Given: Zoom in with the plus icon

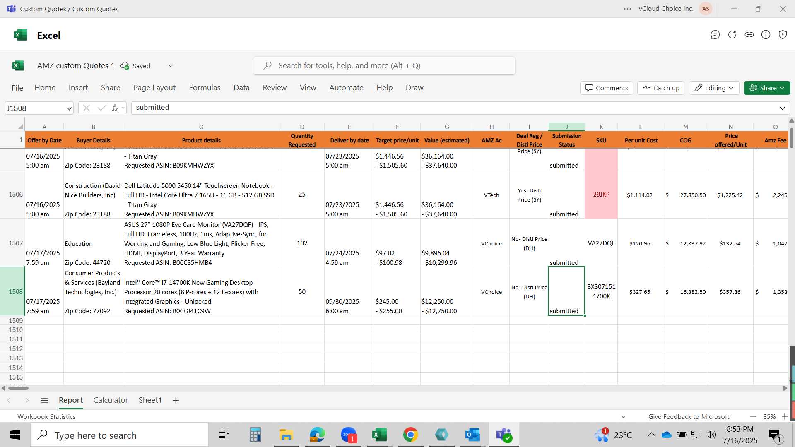Looking at the screenshot, I should tap(785, 416).
